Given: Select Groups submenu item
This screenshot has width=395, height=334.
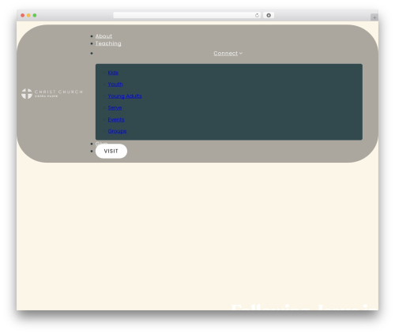Looking at the screenshot, I should click(117, 131).
